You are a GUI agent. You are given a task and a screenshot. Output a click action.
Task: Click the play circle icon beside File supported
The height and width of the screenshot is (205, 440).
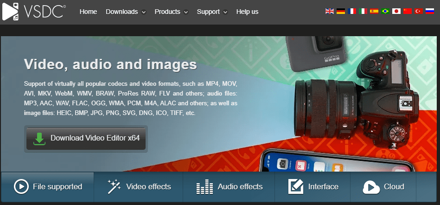tap(21, 186)
